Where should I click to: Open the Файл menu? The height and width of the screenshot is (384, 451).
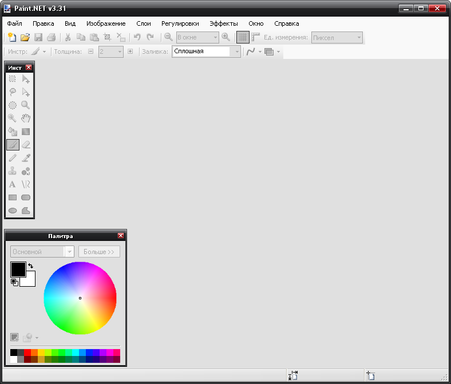(x=14, y=23)
